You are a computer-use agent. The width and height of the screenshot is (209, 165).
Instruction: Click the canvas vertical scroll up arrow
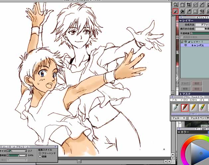173,155
